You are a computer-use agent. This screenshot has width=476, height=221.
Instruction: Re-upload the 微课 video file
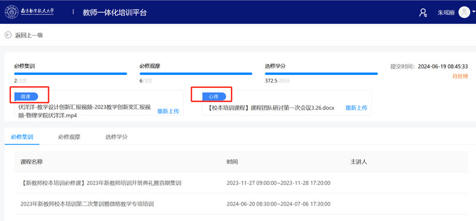[x=168, y=111]
